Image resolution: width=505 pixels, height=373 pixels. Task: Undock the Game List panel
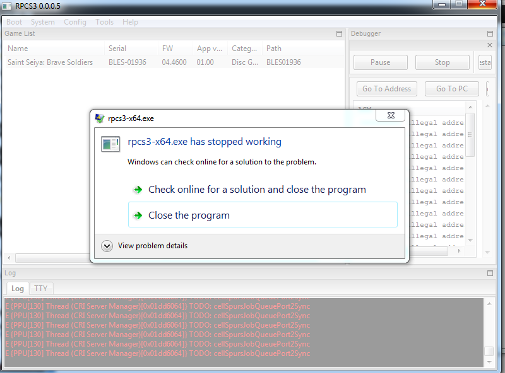(x=339, y=34)
